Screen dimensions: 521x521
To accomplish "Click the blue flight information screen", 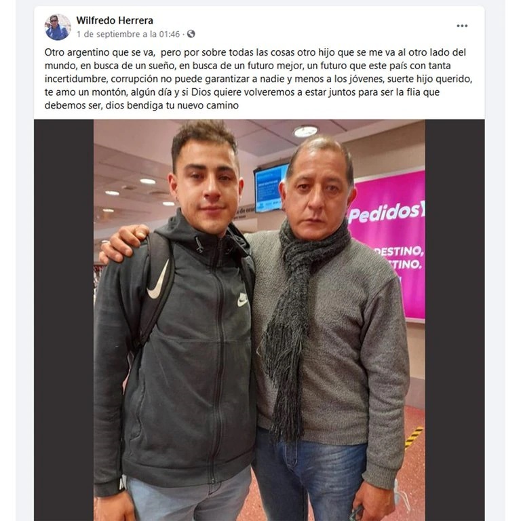I will click(x=270, y=188).
